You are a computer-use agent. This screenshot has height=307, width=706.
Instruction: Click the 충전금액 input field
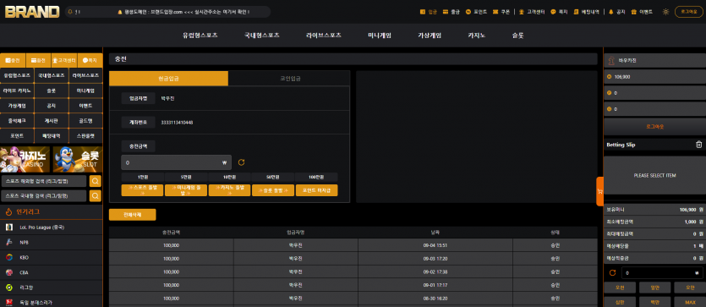pos(176,162)
